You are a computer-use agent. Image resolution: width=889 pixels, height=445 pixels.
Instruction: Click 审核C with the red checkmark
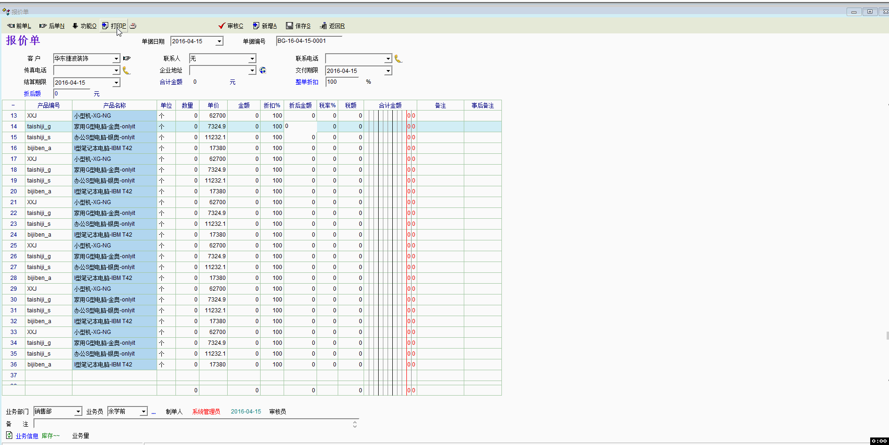point(230,26)
